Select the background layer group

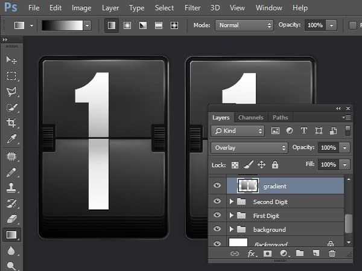click(x=269, y=230)
